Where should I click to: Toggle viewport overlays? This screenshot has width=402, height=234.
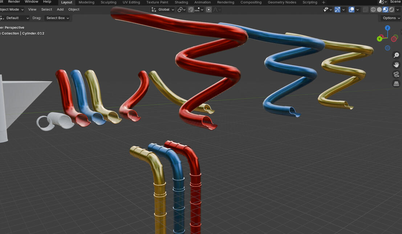tap(352, 9)
